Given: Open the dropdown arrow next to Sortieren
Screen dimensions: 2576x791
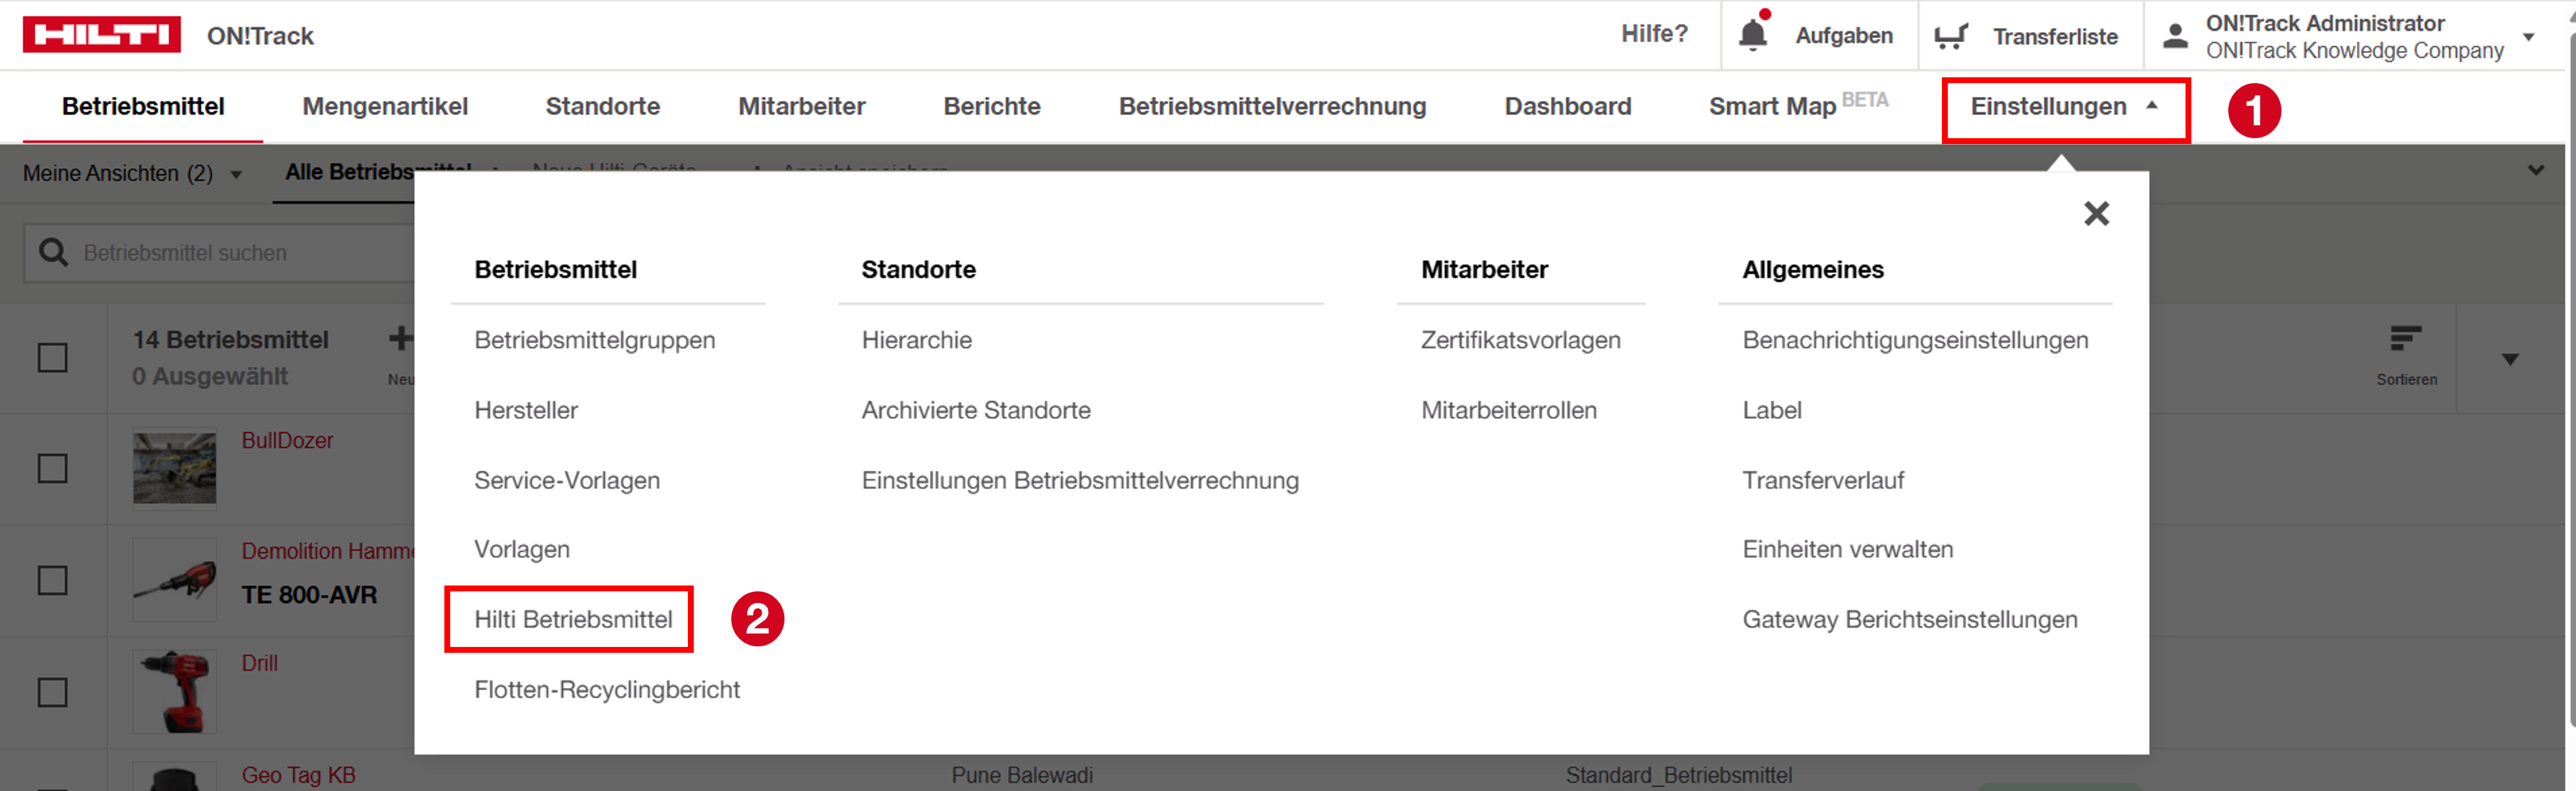Looking at the screenshot, I should (x=2510, y=359).
